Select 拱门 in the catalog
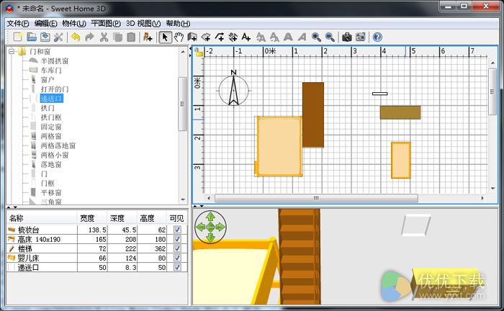The height and width of the screenshot is (311, 504). 48,108
